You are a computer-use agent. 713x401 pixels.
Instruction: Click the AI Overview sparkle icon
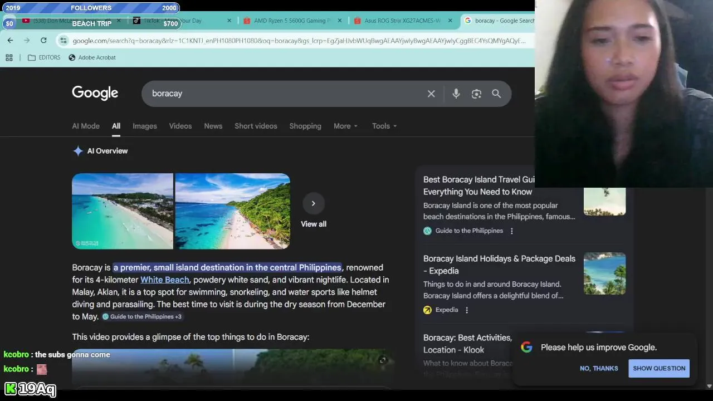(x=78, y=151)
